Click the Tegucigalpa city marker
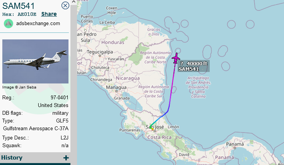 coord(99,56)
